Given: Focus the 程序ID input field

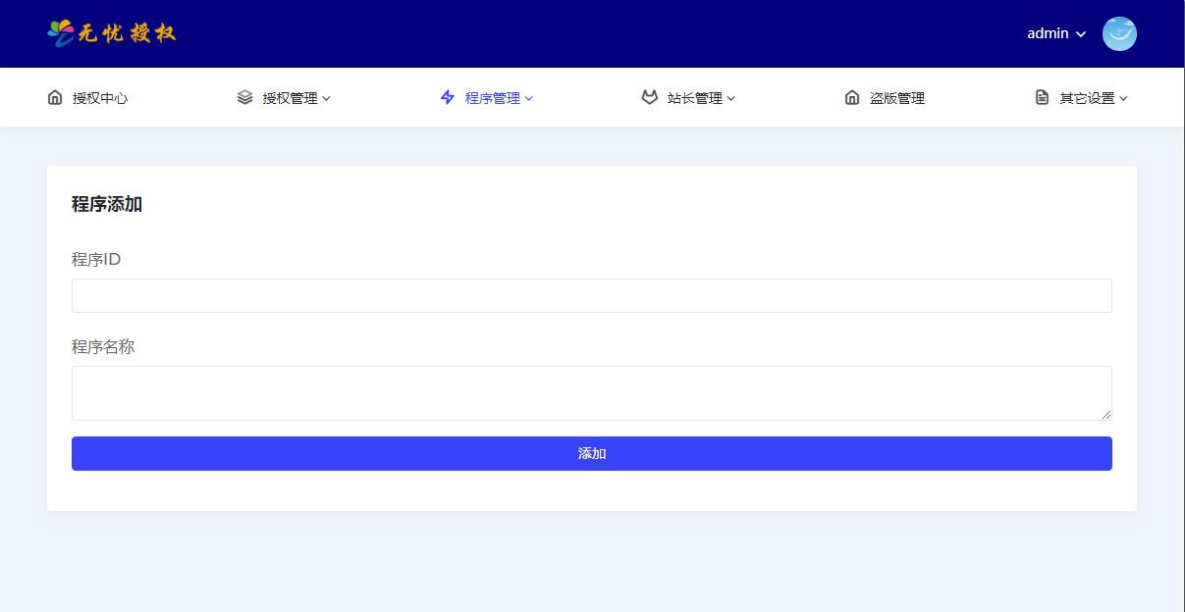Looking at the screenshot, I should tap(591, 295).
